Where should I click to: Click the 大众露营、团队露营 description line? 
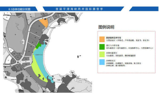(121, 56)
